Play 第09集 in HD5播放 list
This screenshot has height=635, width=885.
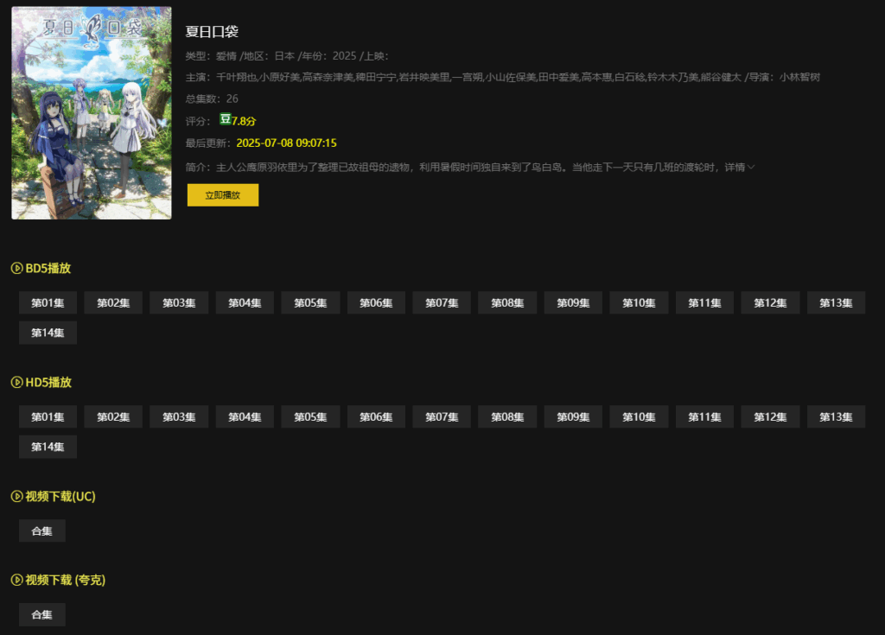pyautogui.click(x=574, y=417)
